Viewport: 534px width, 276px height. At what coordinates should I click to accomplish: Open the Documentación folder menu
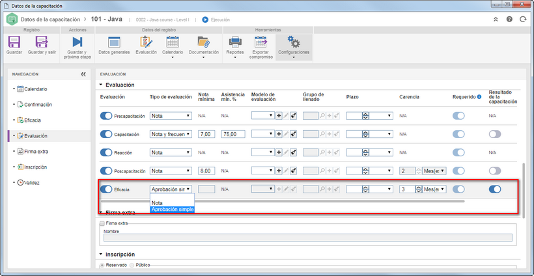pyautogui.click(x=204, y=42)
